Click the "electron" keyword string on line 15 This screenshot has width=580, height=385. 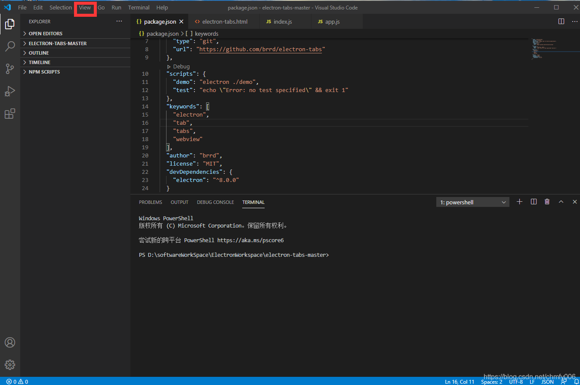pyautogui.click(x=190, y=114)
